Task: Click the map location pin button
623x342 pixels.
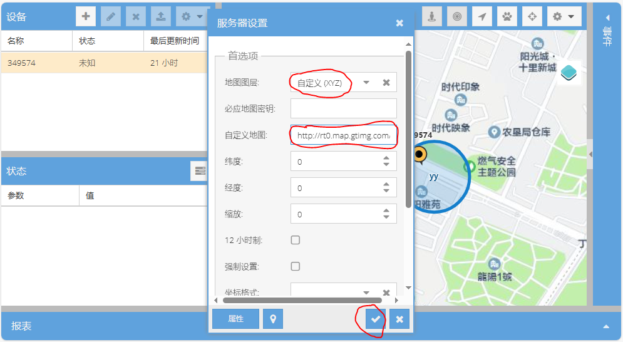Action: coord(273,319)
